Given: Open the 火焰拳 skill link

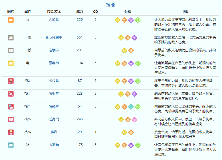Looking at the screenshot, I should 54,20.
